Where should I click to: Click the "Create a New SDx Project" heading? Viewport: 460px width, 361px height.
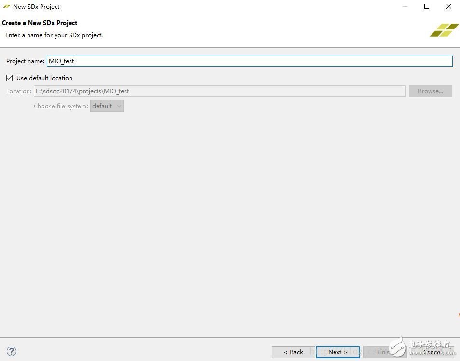click(40, 23)
